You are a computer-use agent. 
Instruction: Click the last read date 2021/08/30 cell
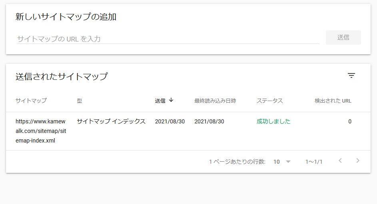[209, 121]
